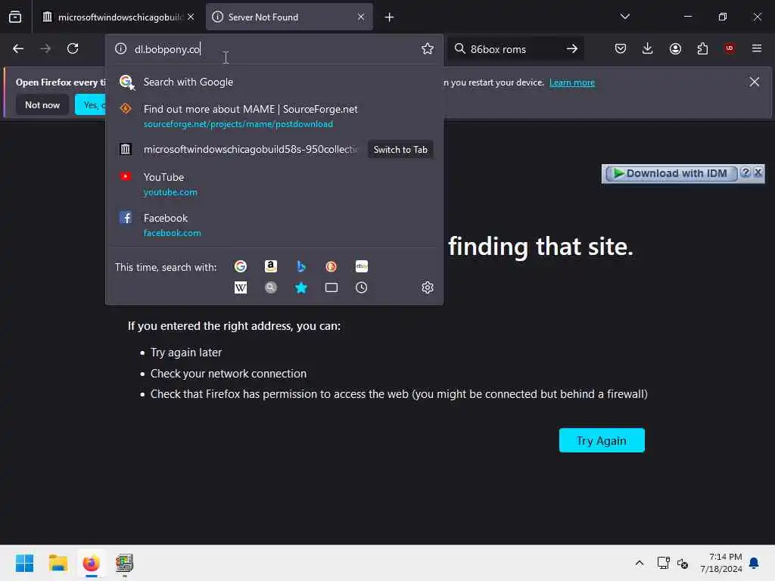Screen dimensions: 775x581
Task: Select the Facebook suggestion
Action: point(274,225)
